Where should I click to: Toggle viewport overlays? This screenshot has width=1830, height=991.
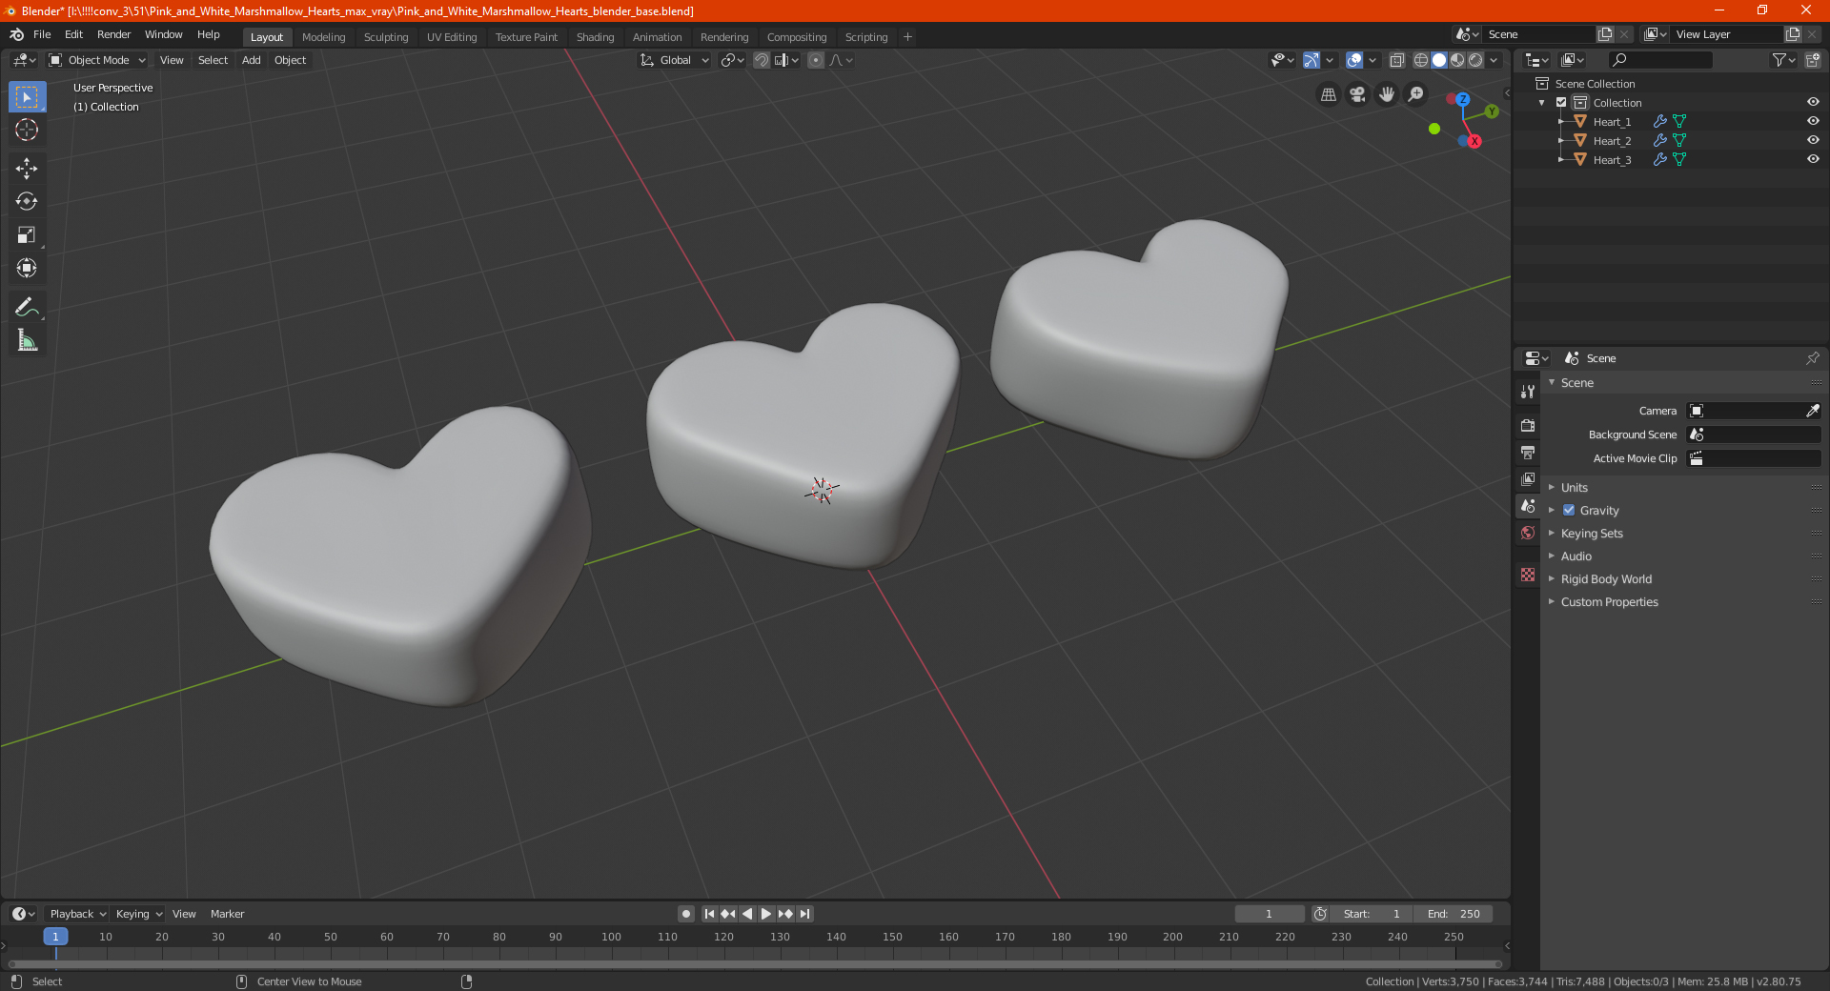pyautogui.click(x=1354, y=60)
